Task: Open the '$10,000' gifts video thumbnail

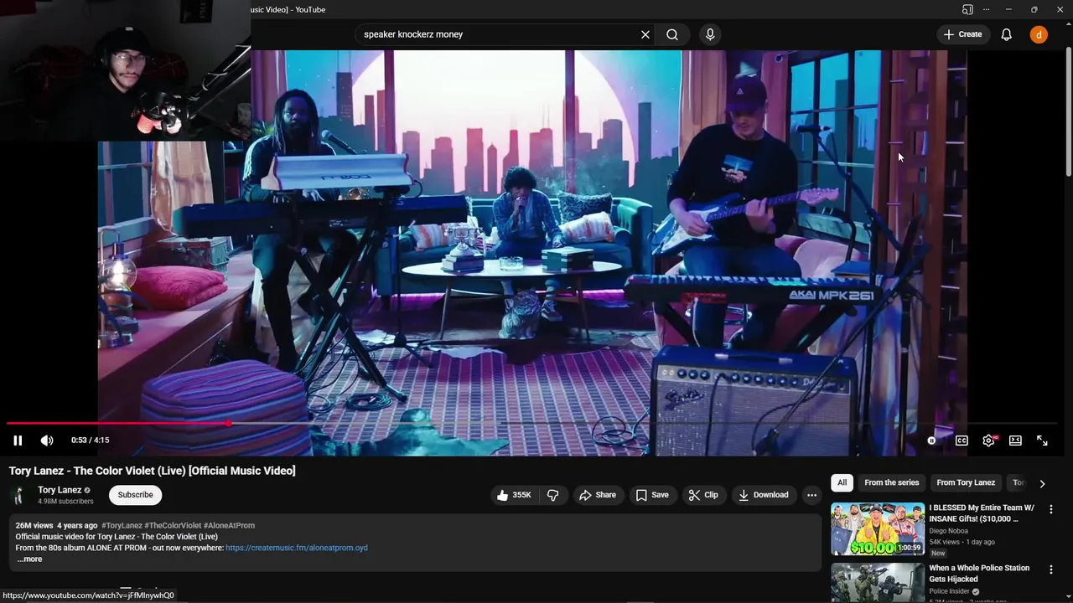Action: [x=878, y=529]
